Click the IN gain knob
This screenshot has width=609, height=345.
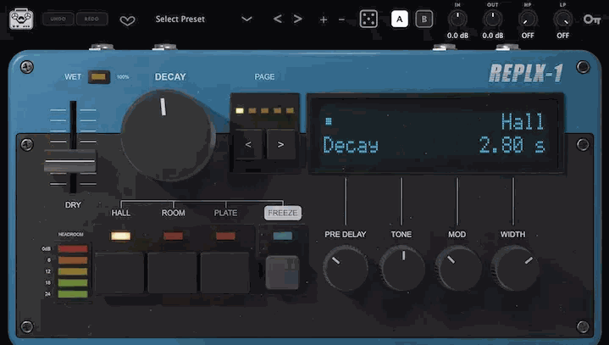(x=457, y=19)
